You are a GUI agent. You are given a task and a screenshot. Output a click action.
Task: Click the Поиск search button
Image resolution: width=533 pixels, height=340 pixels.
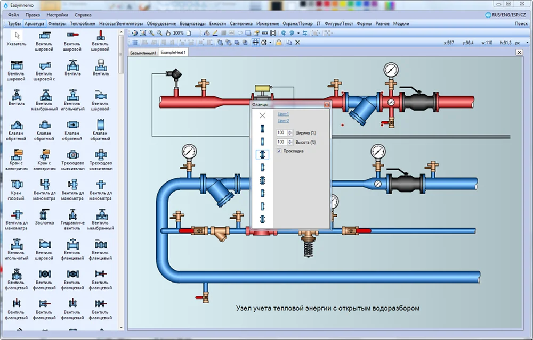pos(521,24)
